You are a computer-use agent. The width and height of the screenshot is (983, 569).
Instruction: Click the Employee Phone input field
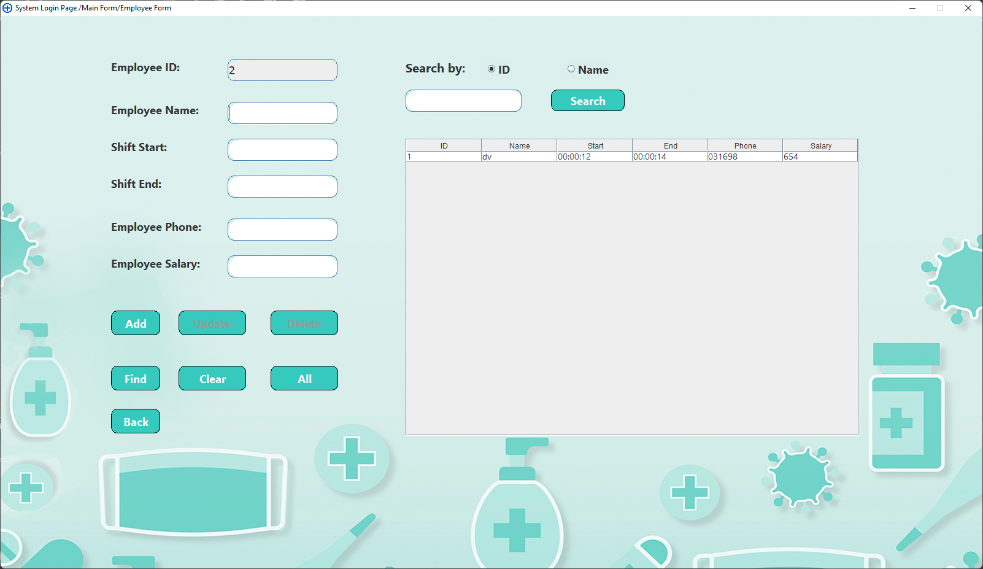click(x=282, y=230)
